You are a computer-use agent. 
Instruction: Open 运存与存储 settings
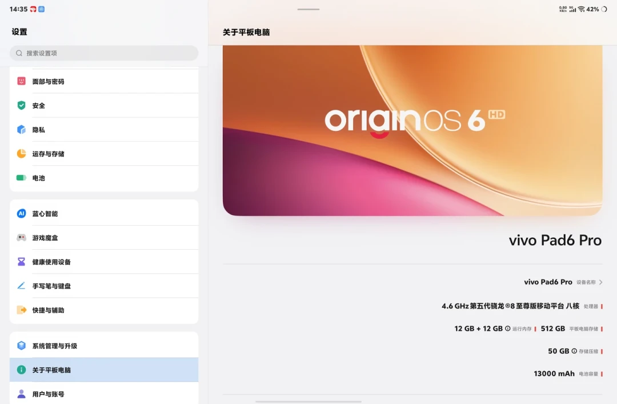[104, 154]
